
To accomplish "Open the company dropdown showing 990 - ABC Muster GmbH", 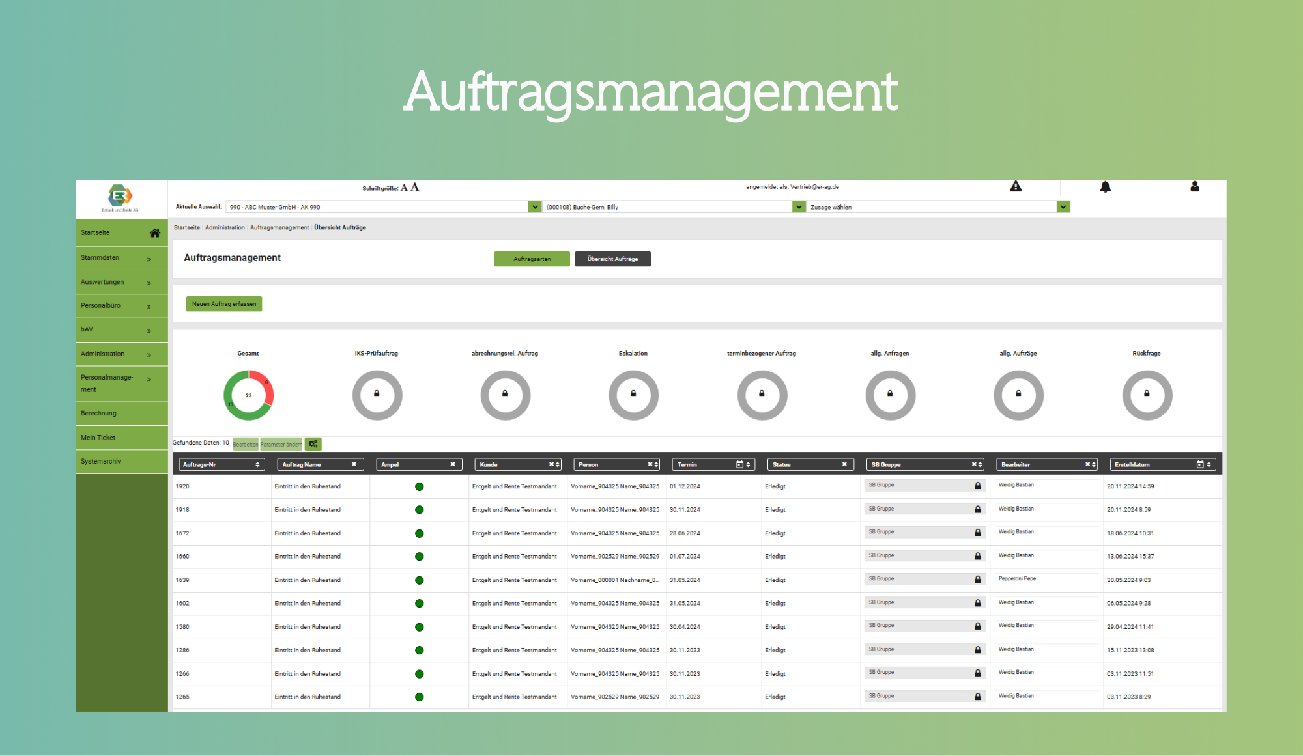I will coord(534,207).
